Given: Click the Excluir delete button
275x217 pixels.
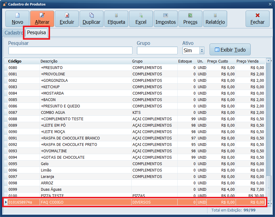Looking at the screenshot, I should point(67,19).
